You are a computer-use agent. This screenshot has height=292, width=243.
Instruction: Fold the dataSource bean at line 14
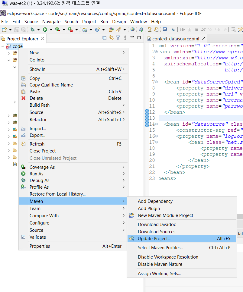(157, 124)
